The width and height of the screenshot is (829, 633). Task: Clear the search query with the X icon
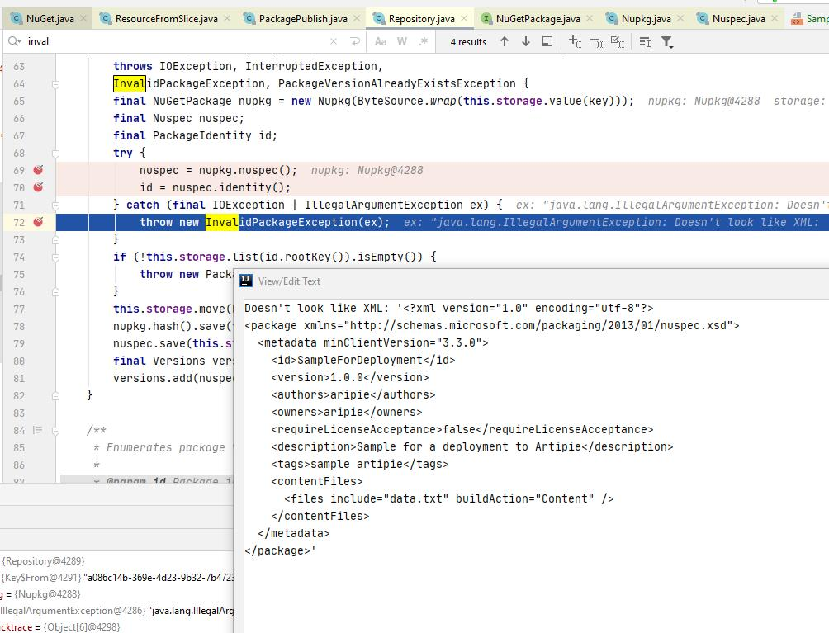333,40
